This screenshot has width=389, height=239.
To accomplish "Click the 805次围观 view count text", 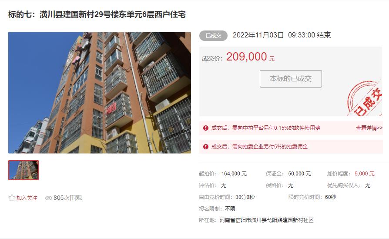I will [x=68, y=198].
